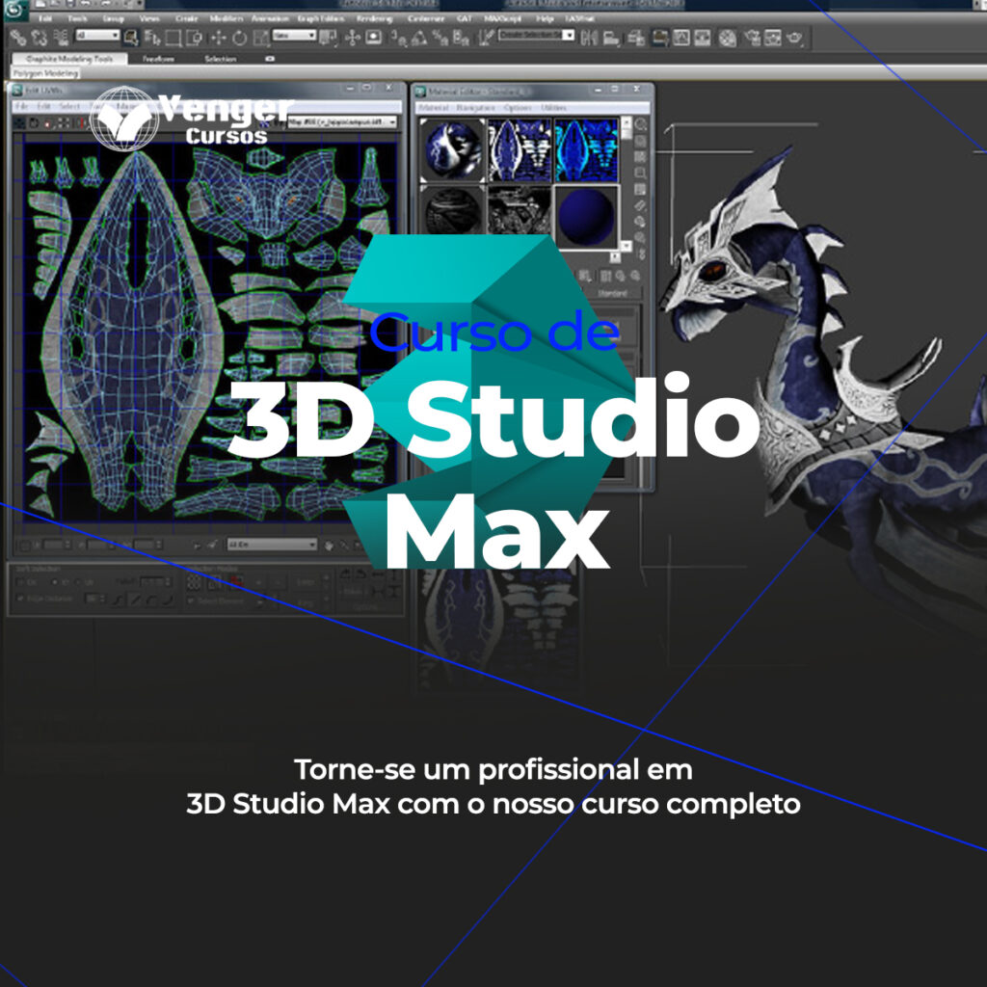987x987 pixels.
Task: Toggle Spinner Snap
Action: click(x=461, y=39)
